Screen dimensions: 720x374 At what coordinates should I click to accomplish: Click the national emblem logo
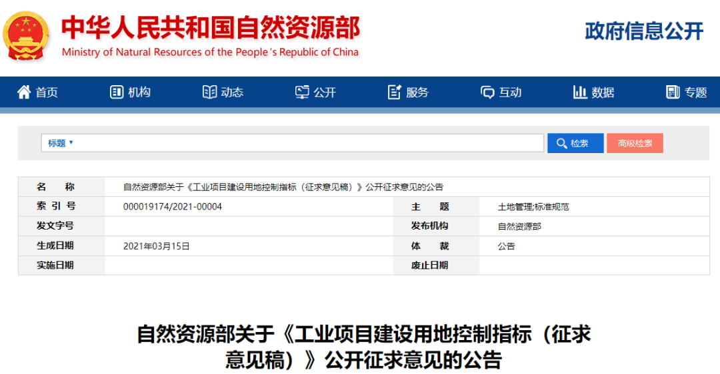point(26,36)
